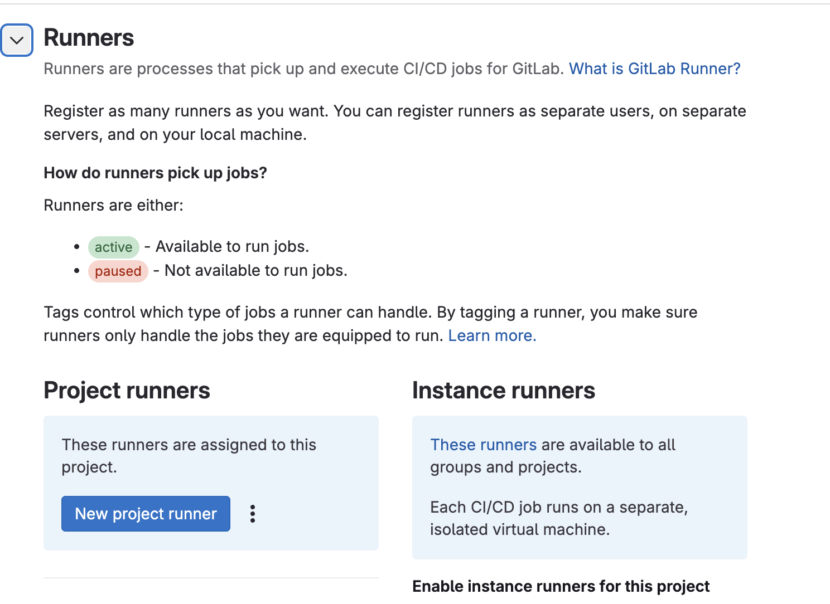The width and height of the screenshot is (830, 604).
Task: Click the Project runners heading
Action: (127, 390)
